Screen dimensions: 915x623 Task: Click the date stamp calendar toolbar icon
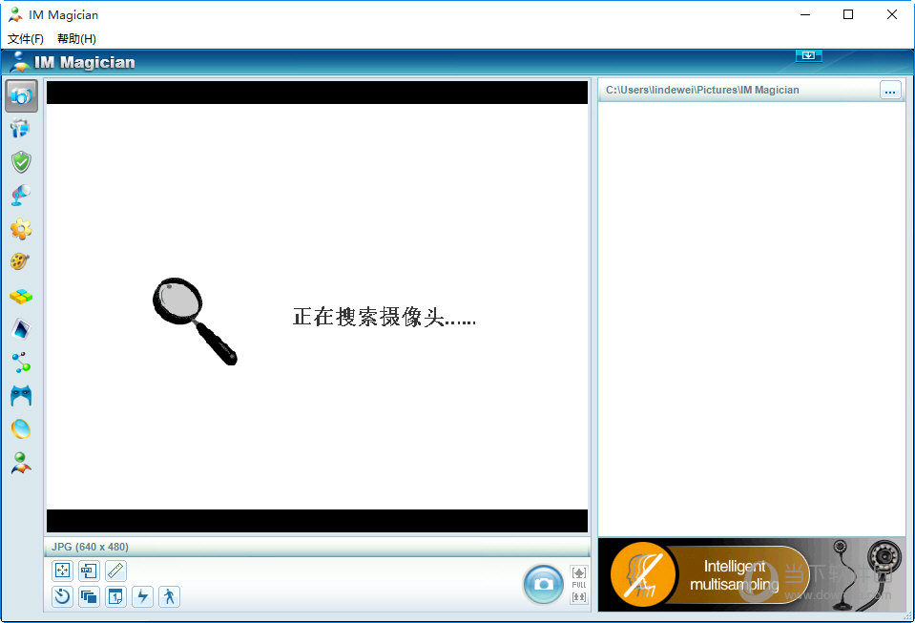point(115,596)
